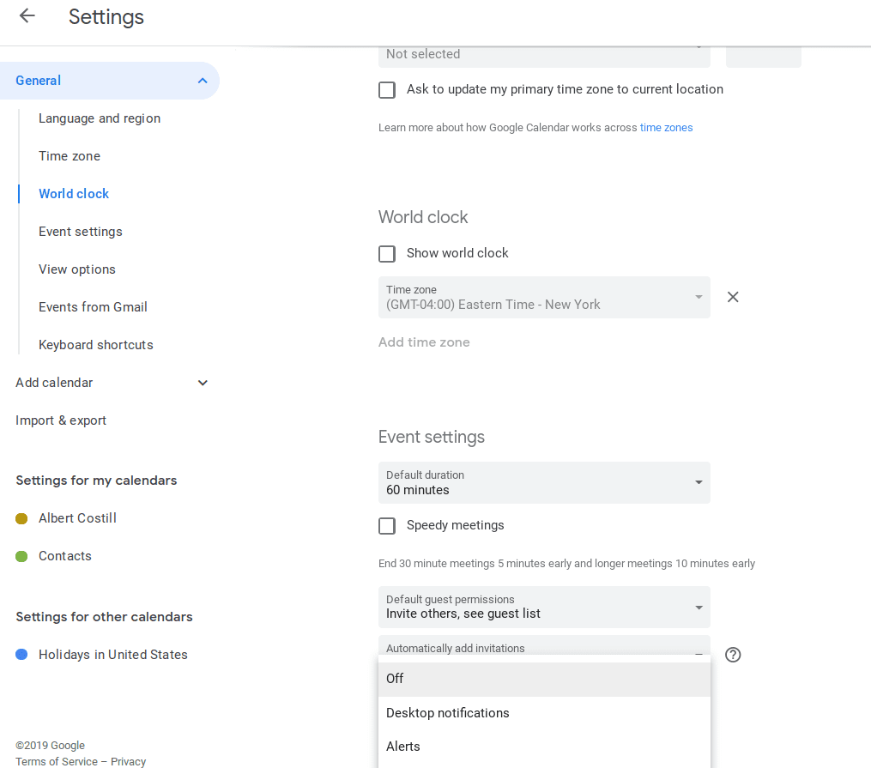This screenshot has height=768, width=871.
Task: Open the Default guest permissions dropdown
Action: coord(544,608)
